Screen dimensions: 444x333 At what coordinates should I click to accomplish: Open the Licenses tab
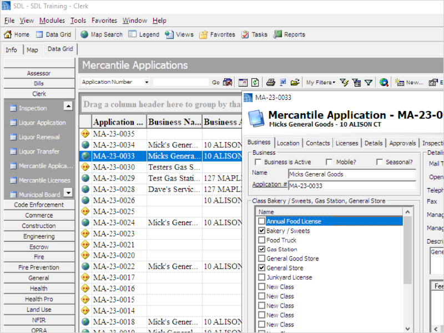pos(347,143)
